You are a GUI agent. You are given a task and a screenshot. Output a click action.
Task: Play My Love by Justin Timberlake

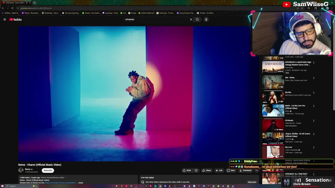point(273,152)
